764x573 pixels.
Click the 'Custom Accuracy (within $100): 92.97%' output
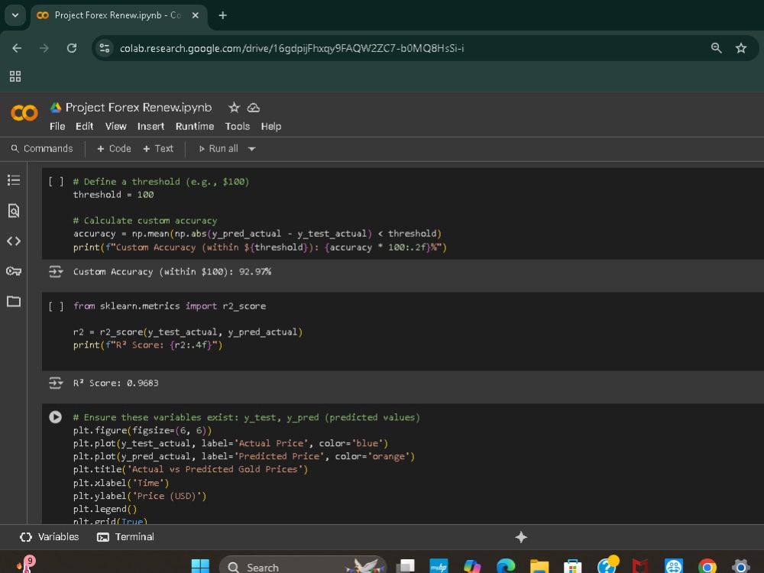coord(172,272)
